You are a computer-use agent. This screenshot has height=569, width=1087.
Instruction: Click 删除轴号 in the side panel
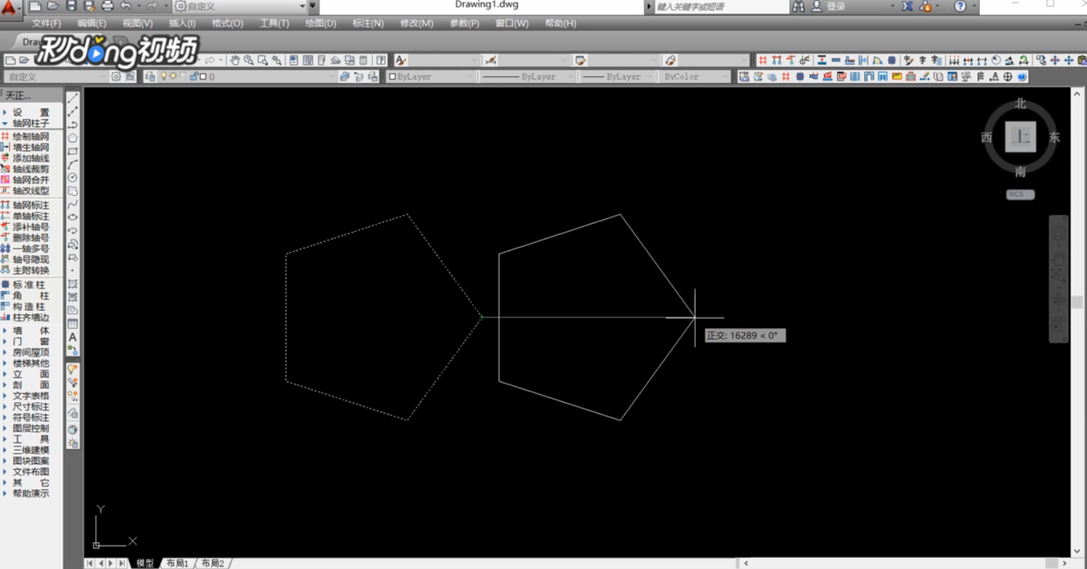31,238
